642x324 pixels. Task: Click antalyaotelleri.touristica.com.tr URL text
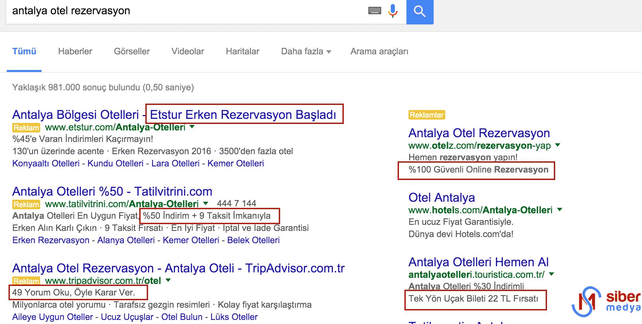[x=476, y=274]
